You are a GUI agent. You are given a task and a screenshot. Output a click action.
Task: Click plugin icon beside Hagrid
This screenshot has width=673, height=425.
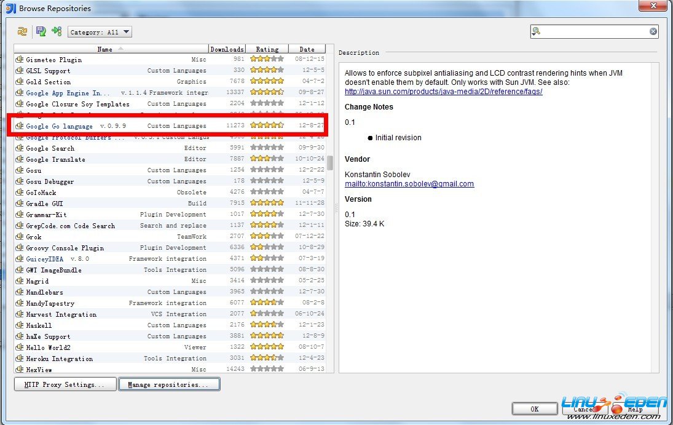pos(19,280)
